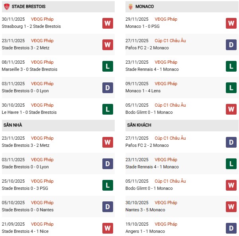Screen dimensions: 239x236
Task: Click VĐQG Pháp link dated 19/10/2025
Action: (x=166, y=224)
